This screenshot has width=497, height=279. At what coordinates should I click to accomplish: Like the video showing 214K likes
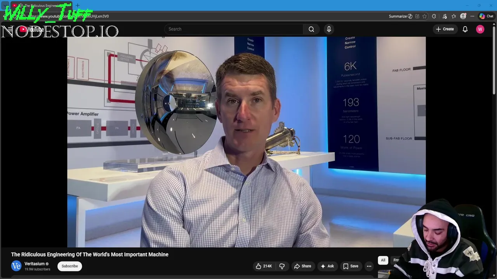coord(264,266)
